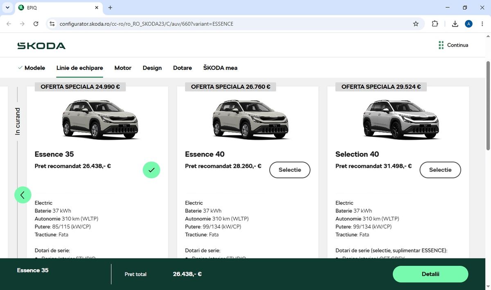Click the Essence 40 card title
The image size is (491, 290).
coord(205,154)
